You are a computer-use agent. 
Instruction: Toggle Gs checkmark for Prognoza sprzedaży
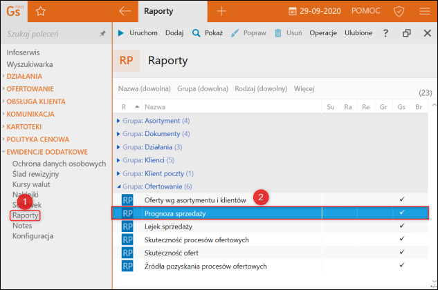tap(402, 212)
